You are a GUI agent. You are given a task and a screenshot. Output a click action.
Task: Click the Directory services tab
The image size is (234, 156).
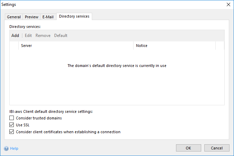tap(74, 16)
